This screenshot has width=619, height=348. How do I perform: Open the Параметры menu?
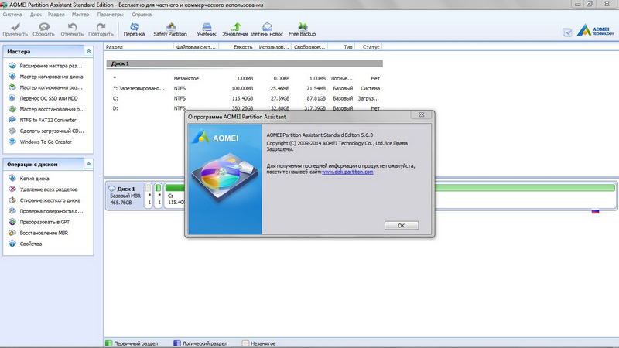(110, 15)
